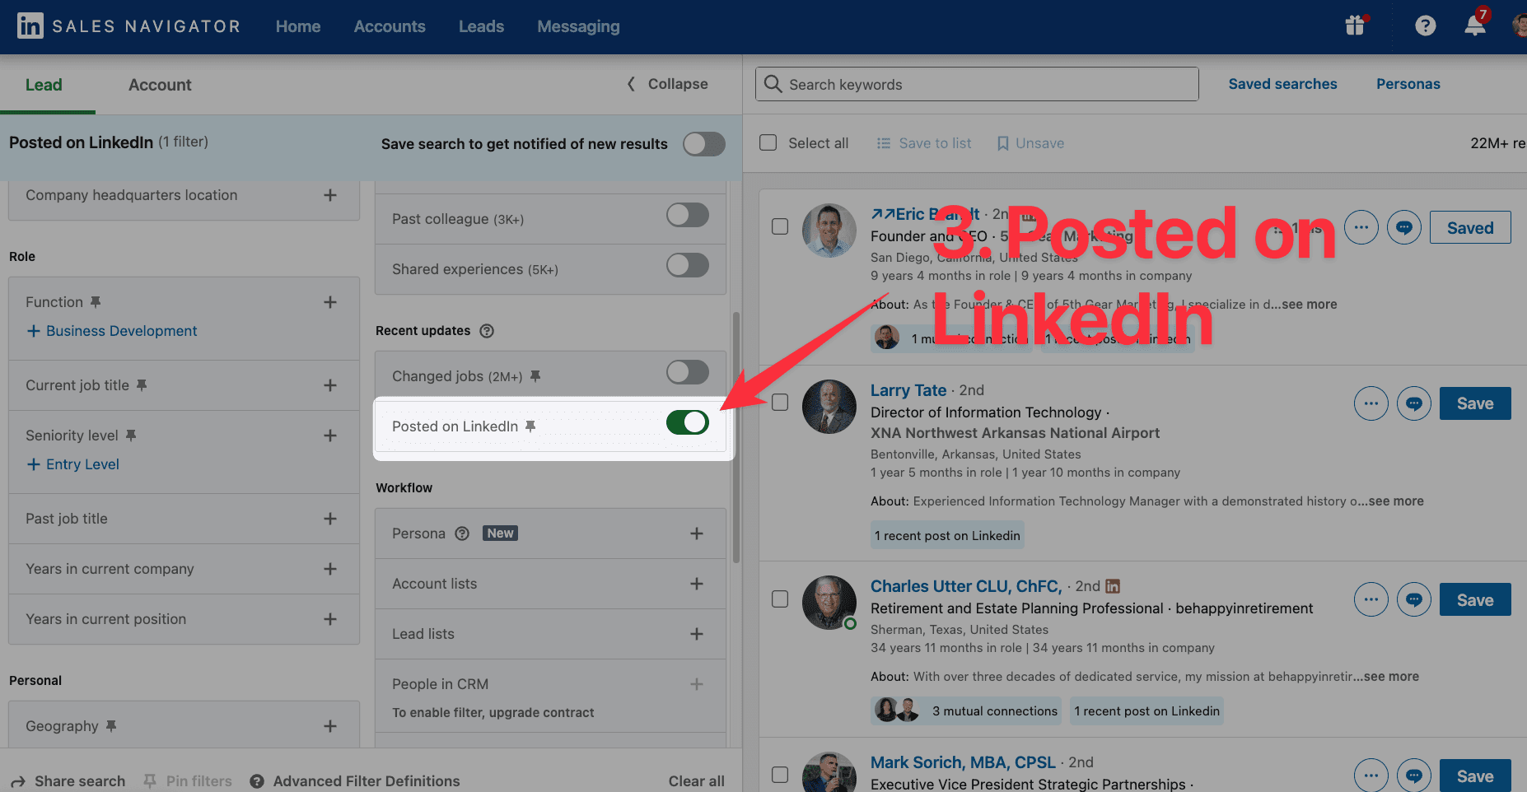
Task: Open the gift rewards icon
Action: point(1356,26)
